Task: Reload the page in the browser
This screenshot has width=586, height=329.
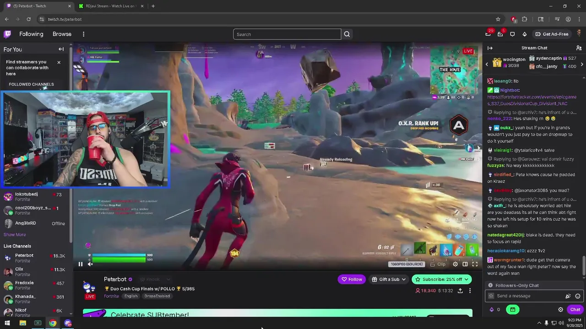Action: pyautogui.click(x=28, y=19)
